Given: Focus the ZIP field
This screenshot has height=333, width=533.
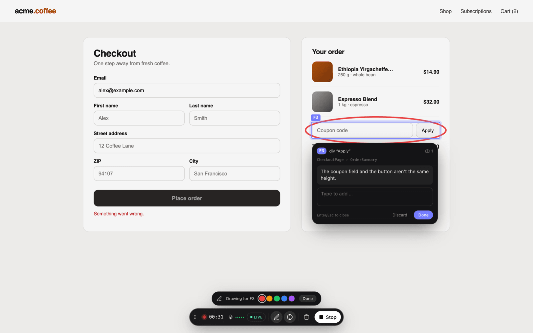Looking at the screenshot, I should [139, 173].
